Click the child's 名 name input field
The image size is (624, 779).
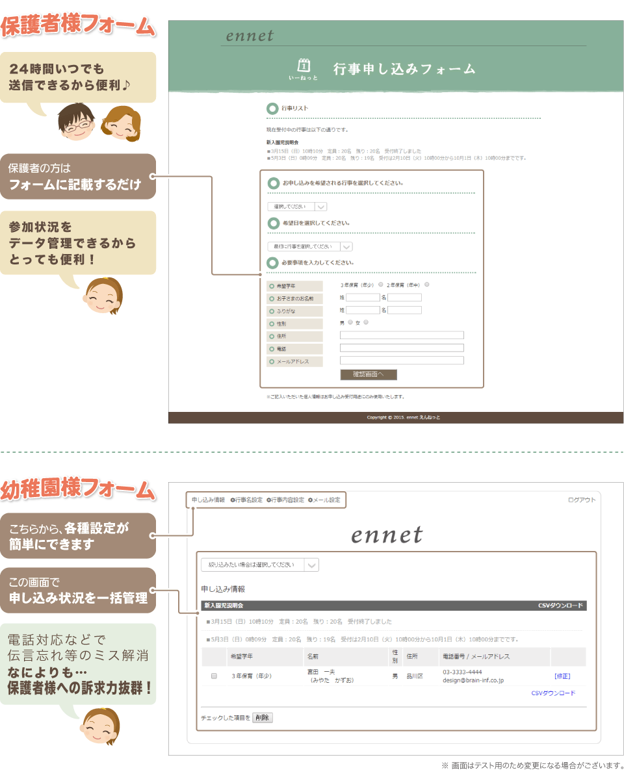(x=404, y=298)
